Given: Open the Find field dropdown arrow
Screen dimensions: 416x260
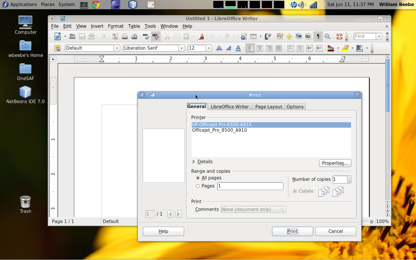Looking at the screenshot, I should click(379, 36).
